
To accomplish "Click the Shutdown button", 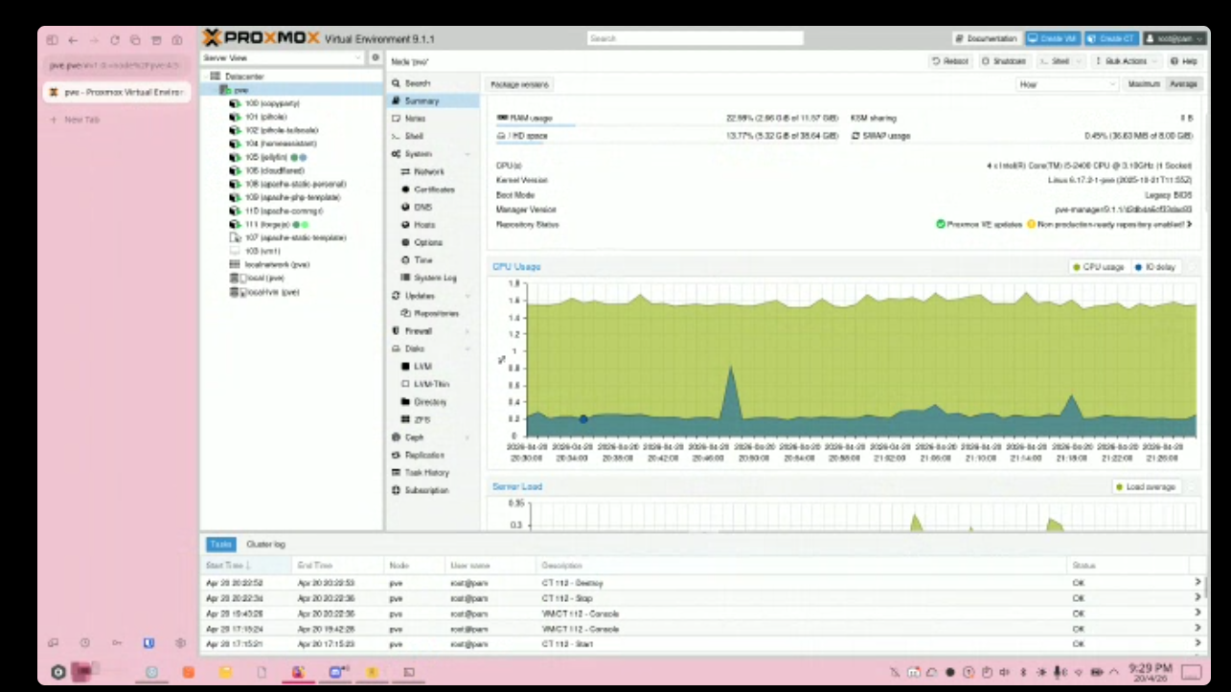I will pyautogui.click(x=1004, y=61).
